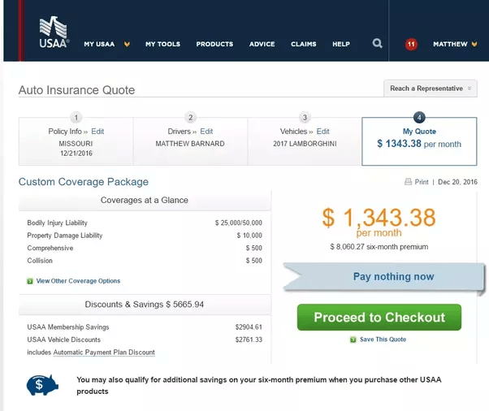This screenshot has width=489, height=411.
Task: Select step 4 My Quote circle
Action: tap(419, 117)
